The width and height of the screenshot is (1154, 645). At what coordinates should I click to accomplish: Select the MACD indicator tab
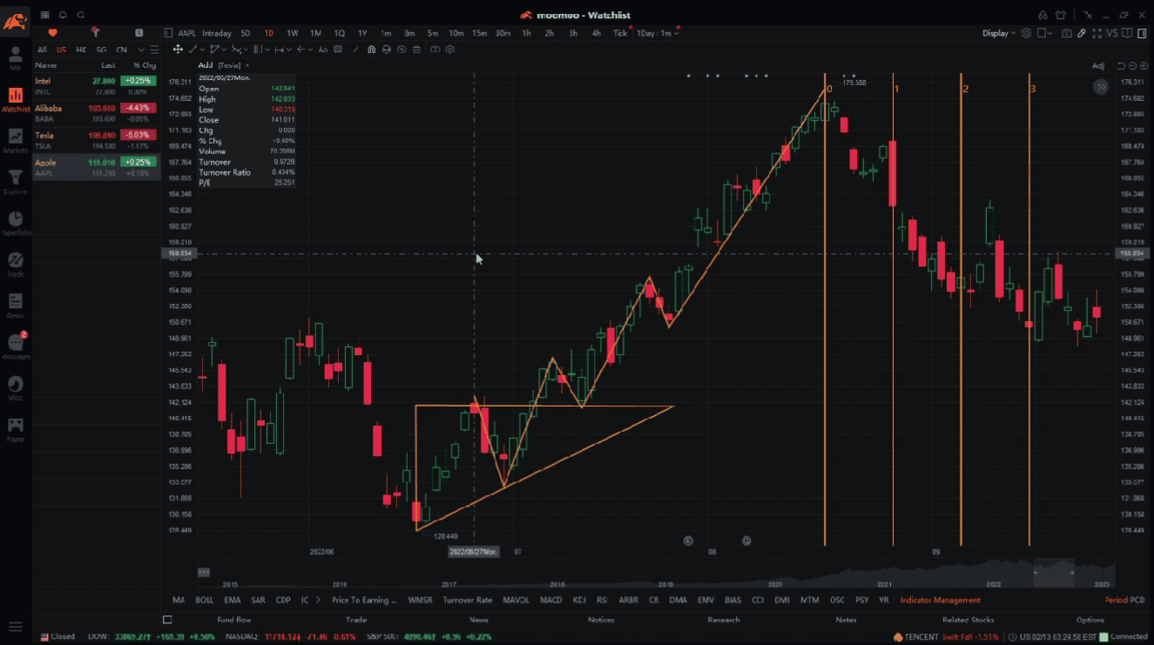pos(550,600)
